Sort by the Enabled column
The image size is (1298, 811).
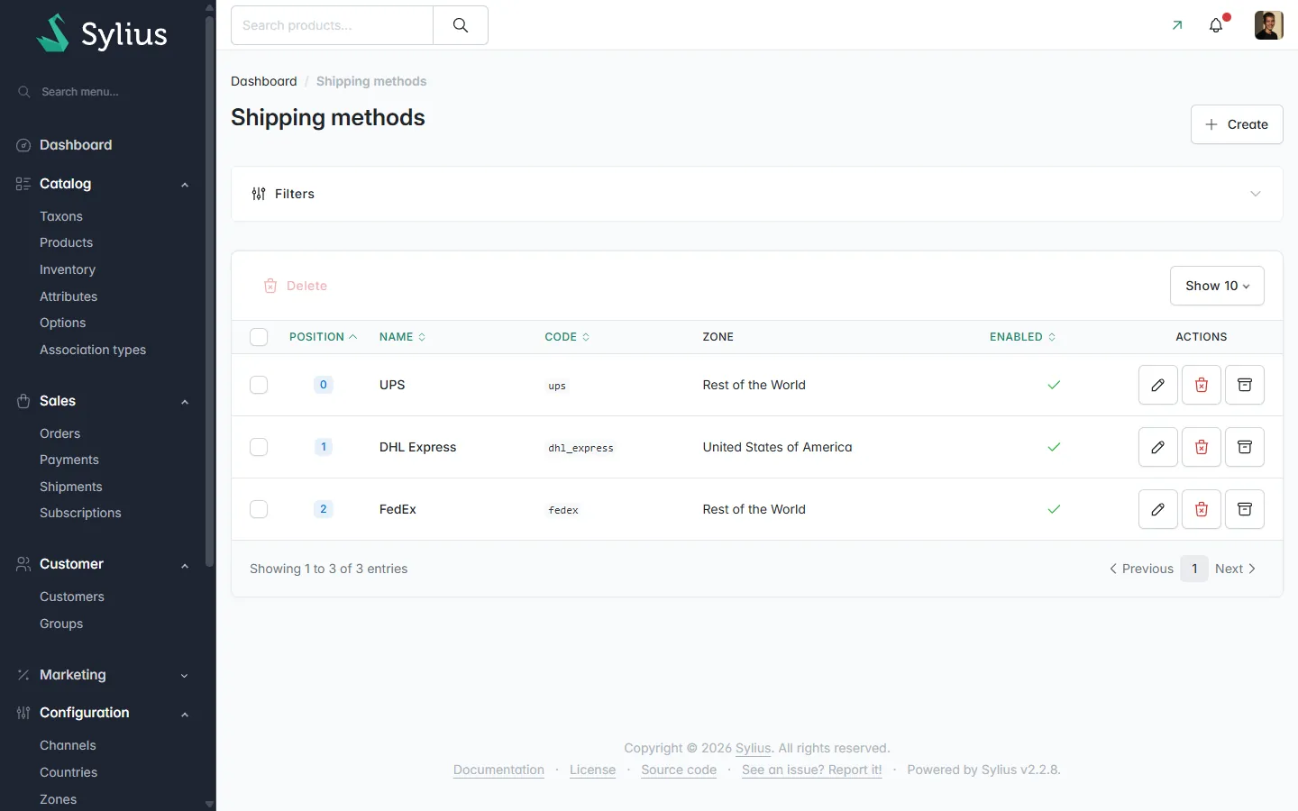coord(1022,337)
